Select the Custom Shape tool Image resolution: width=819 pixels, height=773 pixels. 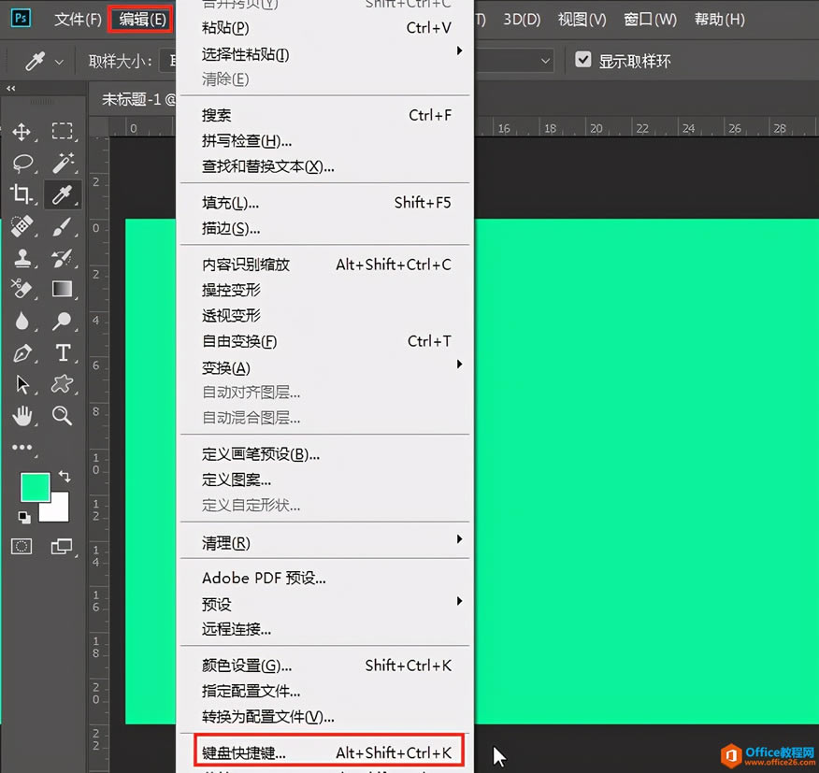[x=62, y=384]
